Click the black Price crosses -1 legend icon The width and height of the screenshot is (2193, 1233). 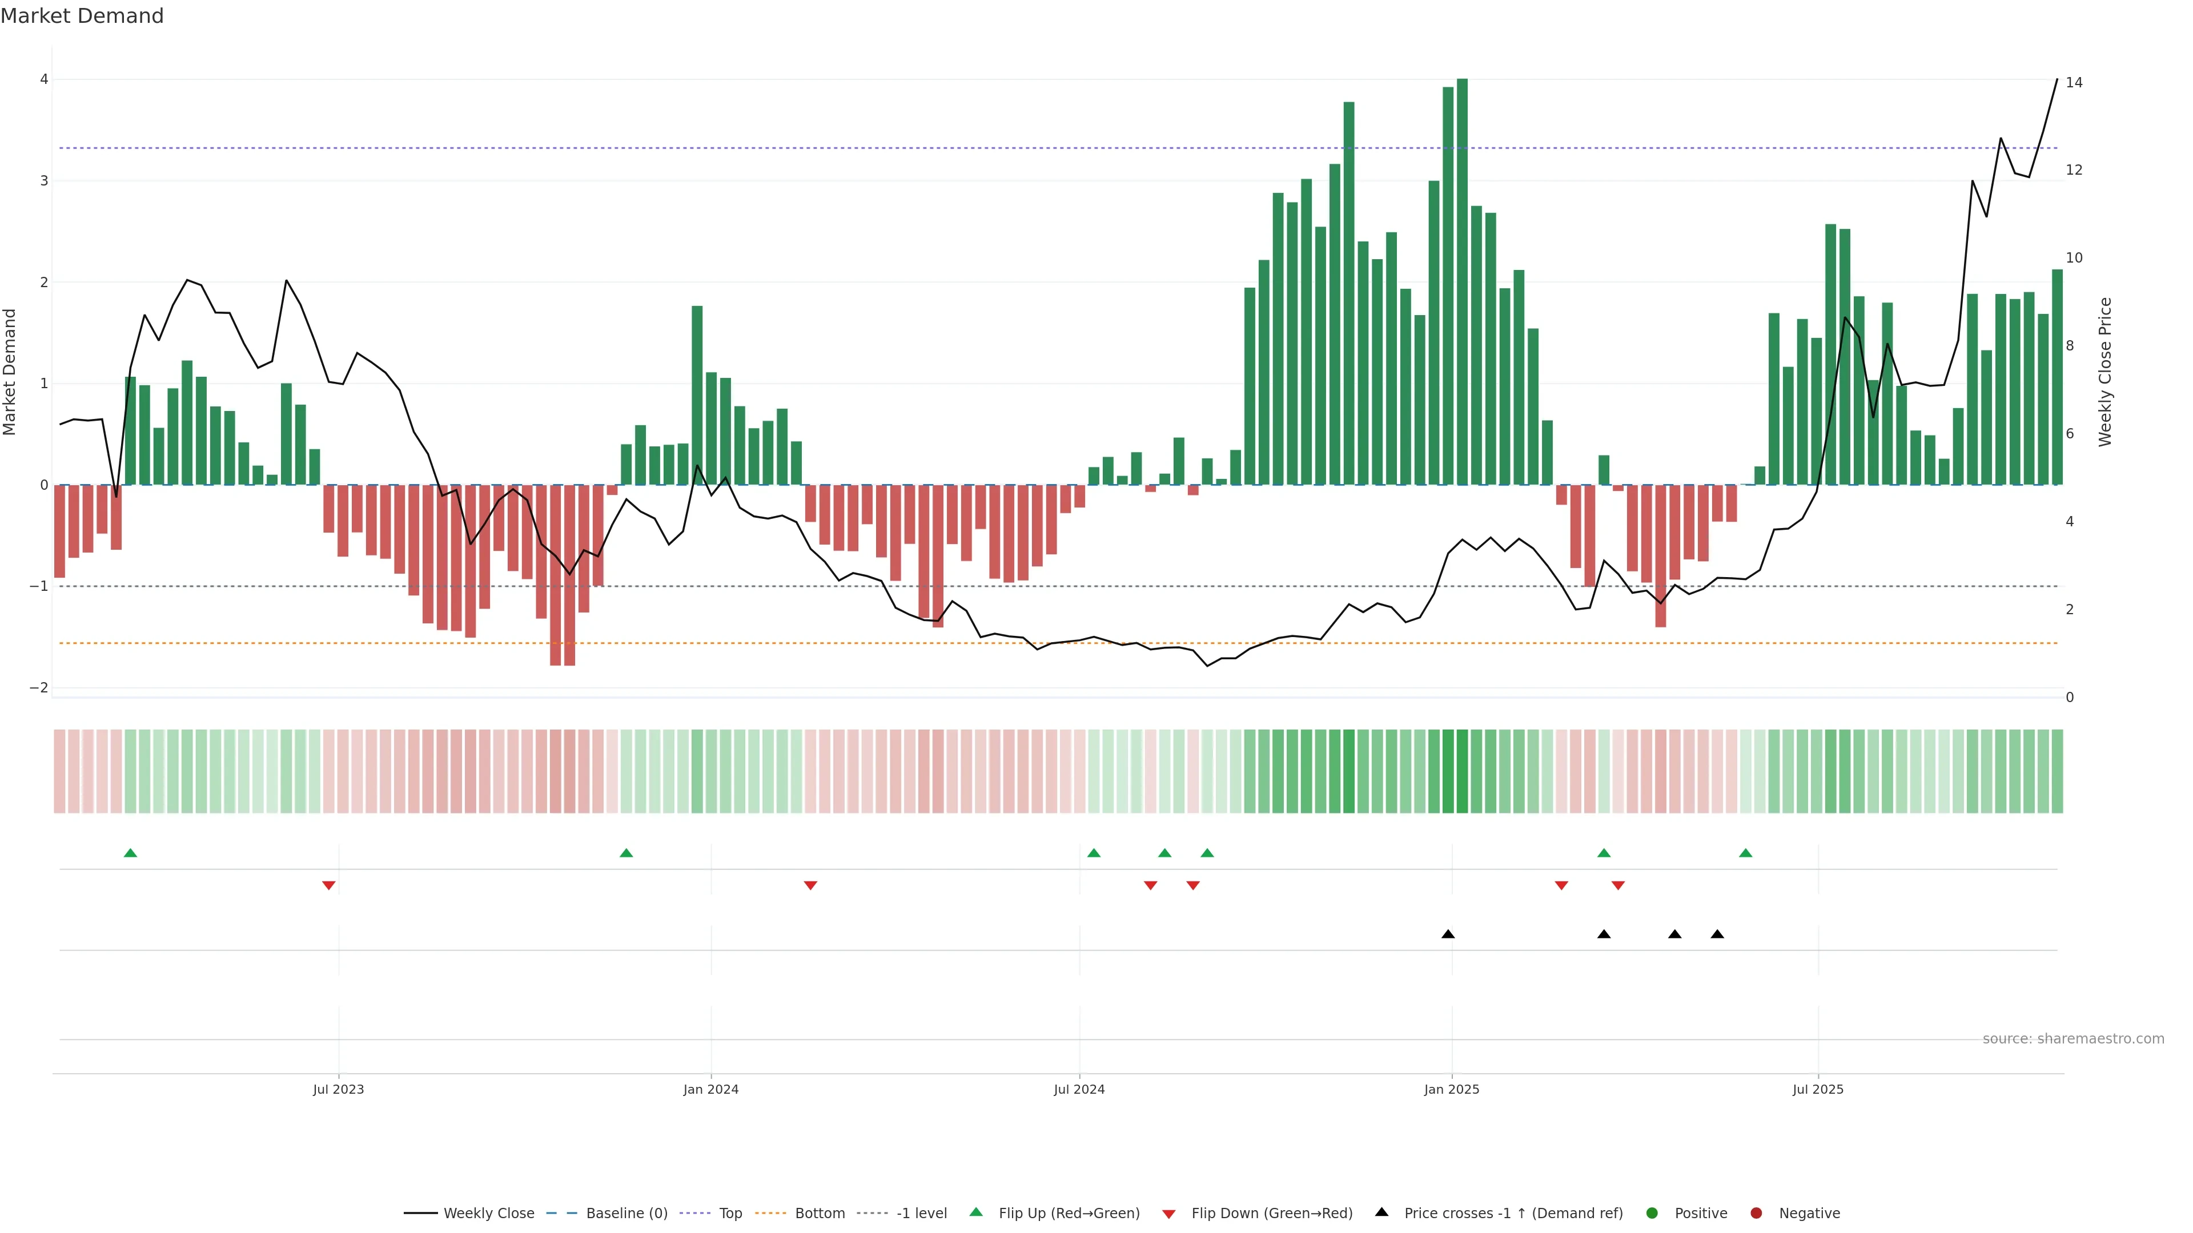(x=1381, y=1212)
